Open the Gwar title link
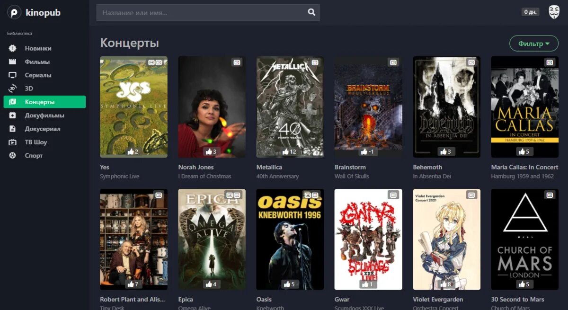The width and height of the screenshot is (568, 310). [x=342, y=299]
